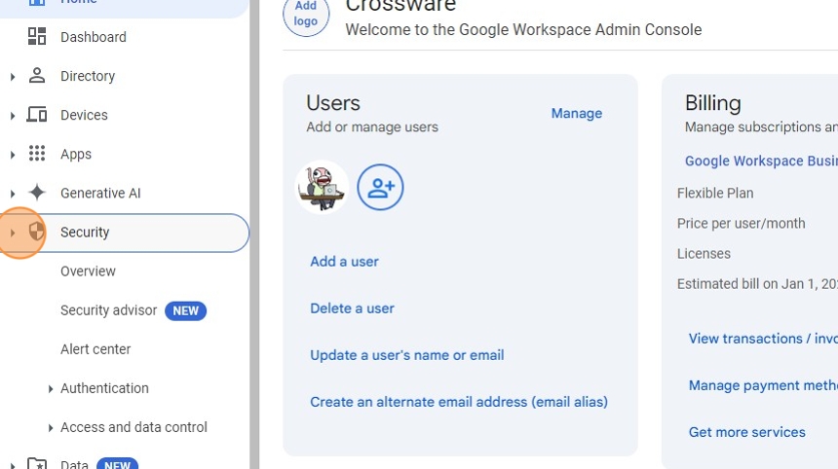Expand the Data section arrow
The image size is (838, 469).
(x=13, y=465)
